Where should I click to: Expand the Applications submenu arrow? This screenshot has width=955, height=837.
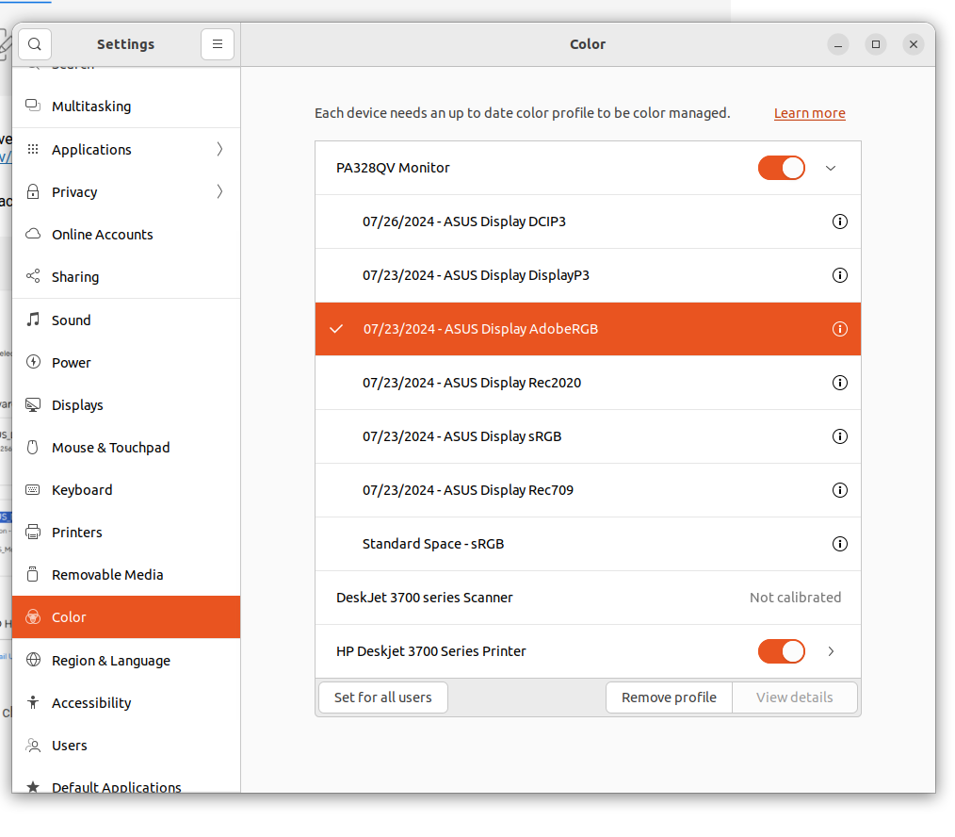click(219, 149)
